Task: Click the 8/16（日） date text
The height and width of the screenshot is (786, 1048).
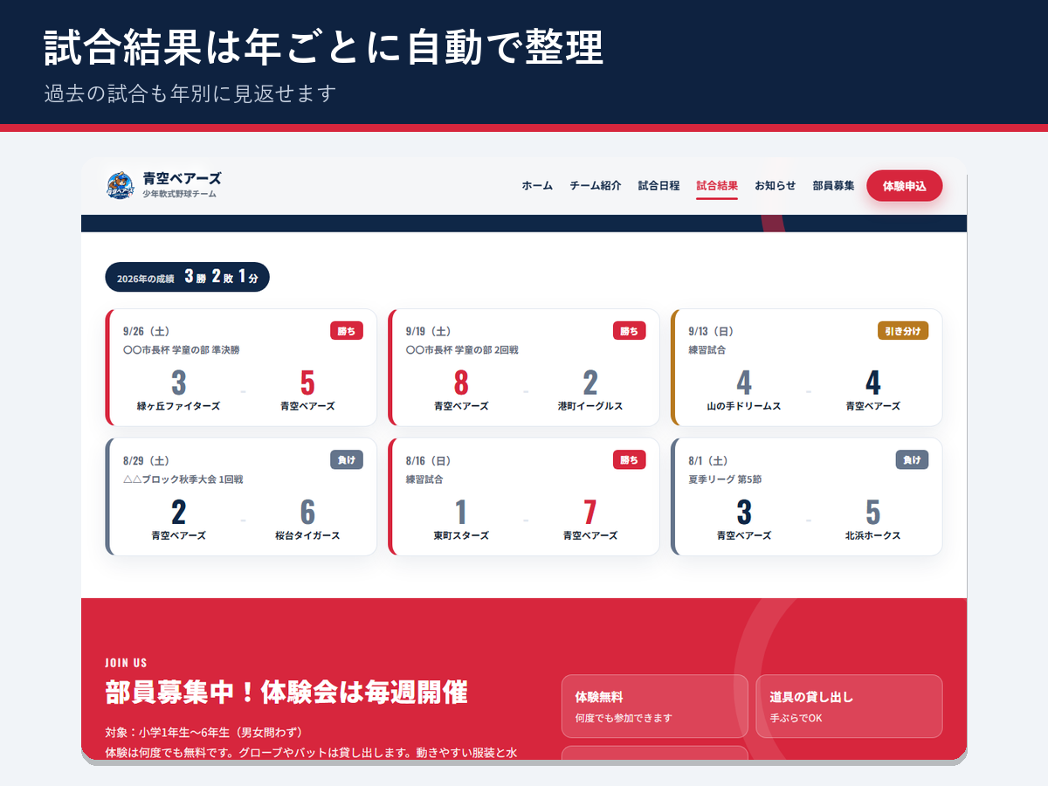Action: pos(429,460)
